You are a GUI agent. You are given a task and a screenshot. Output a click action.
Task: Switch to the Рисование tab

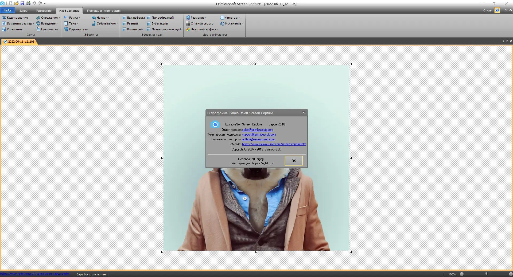(44, 11)
